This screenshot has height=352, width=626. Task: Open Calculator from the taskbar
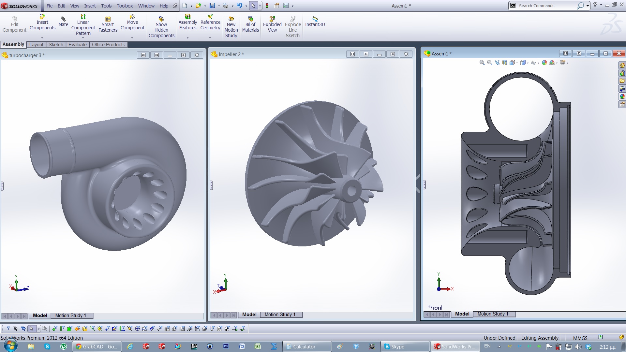pos(304,346)
